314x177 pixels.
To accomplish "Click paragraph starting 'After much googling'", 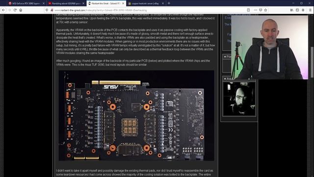I will [x=133, y=62].
